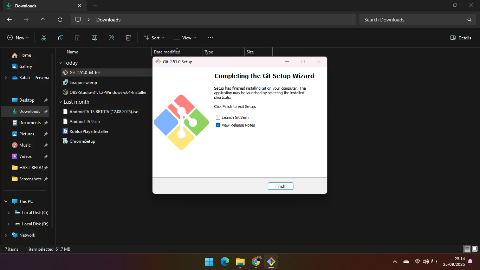Toggle the Details pane button
The height and width of the screenshot is (270, 480).
pos(461,38)
